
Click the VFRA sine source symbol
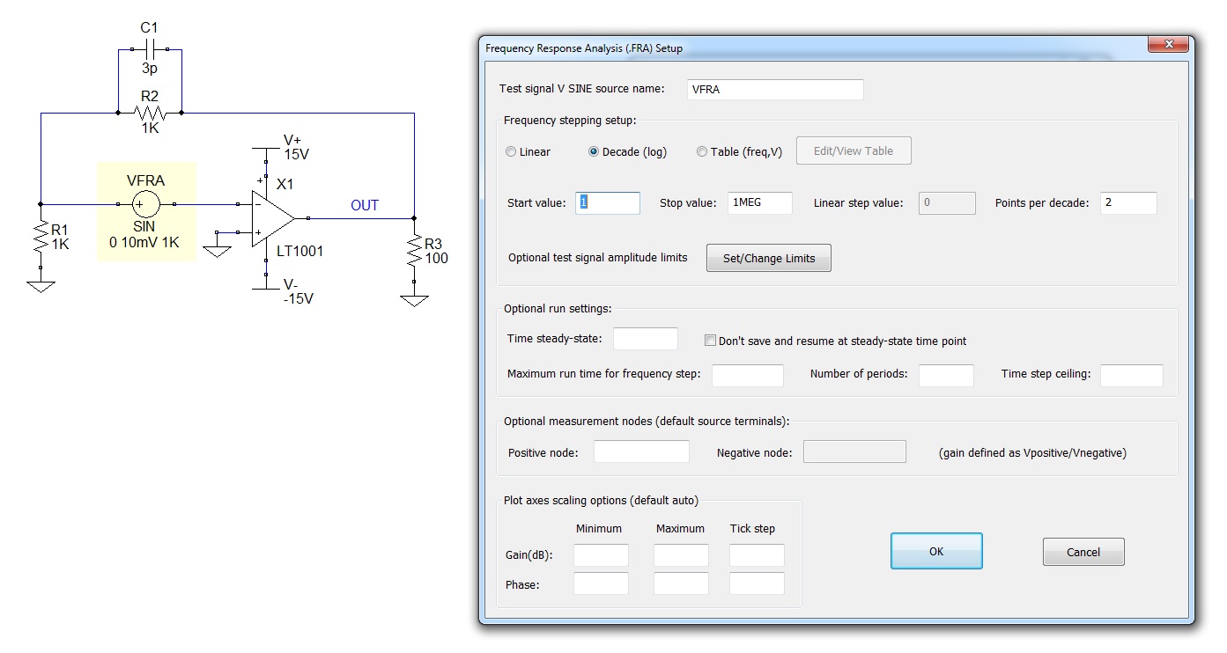pos(146,204)
